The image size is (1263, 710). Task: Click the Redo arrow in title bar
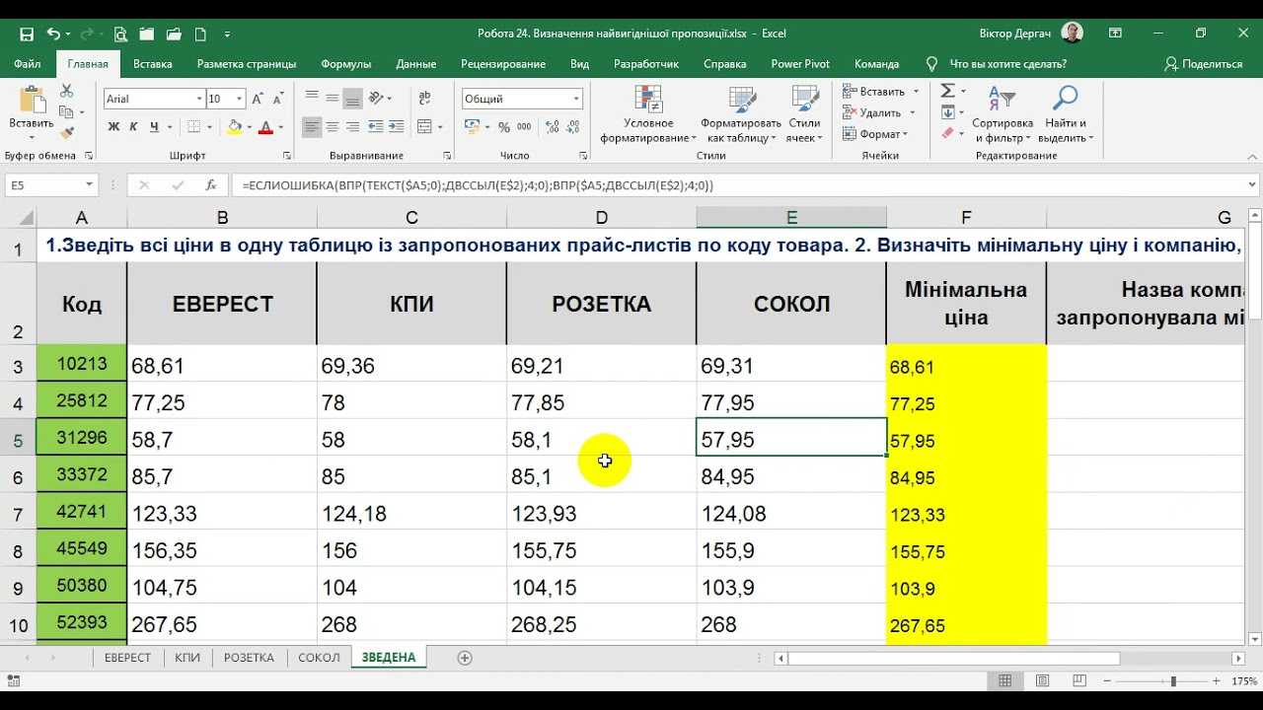85,34
